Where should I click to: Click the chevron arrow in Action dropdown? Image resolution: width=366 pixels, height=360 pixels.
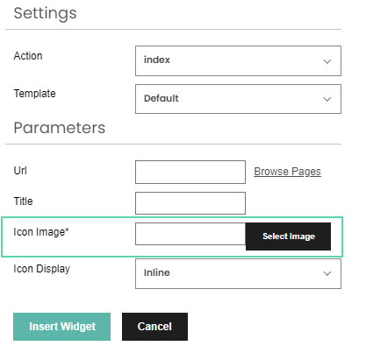pos(327,61)
